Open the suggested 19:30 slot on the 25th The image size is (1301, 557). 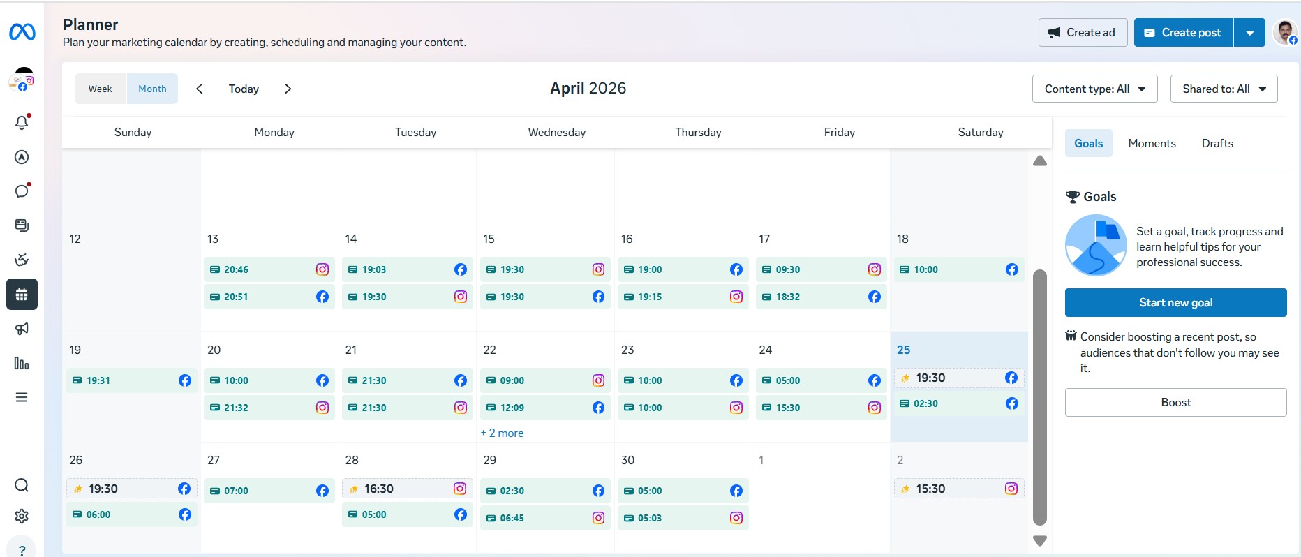pyautogui.click(x=959, y=378)
